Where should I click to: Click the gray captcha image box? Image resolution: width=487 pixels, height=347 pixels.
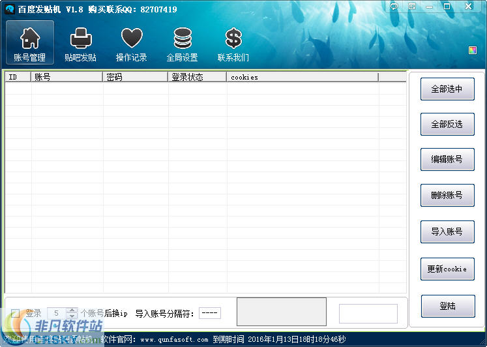[282, 312]
